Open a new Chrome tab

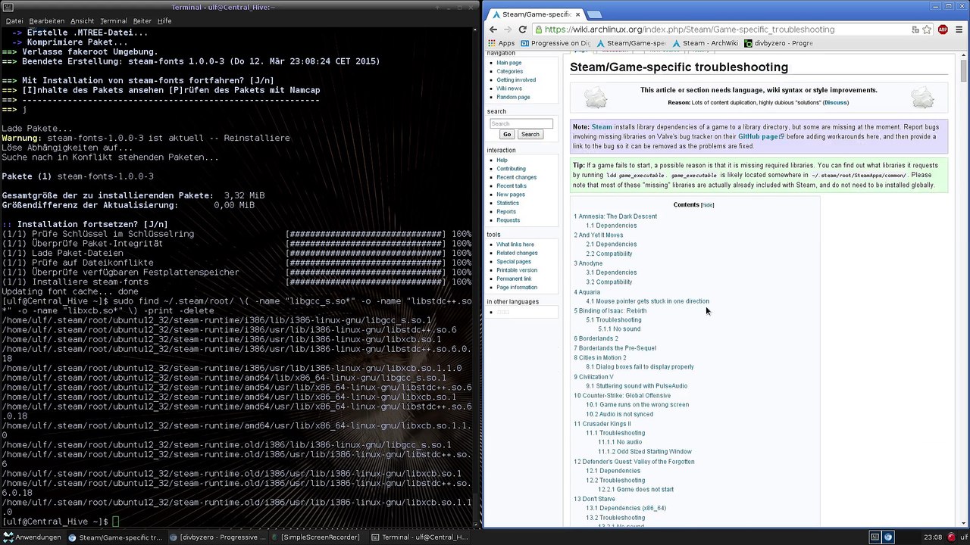point(595,14)
